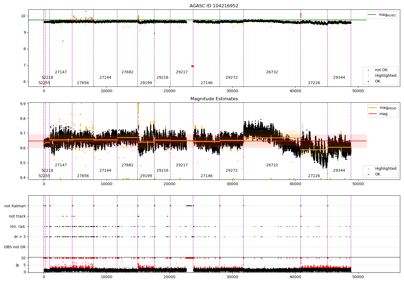Click obsid label 29199 in the AGASC ID plot
Viewport: 404px width, 283px height.
(x=146, y=83)
